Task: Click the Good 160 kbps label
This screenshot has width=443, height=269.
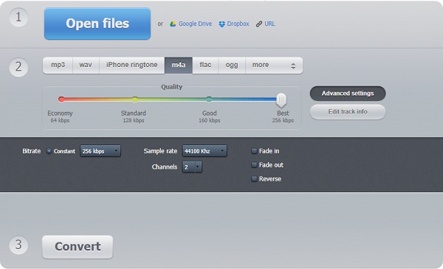Action: tap(210, 116)
